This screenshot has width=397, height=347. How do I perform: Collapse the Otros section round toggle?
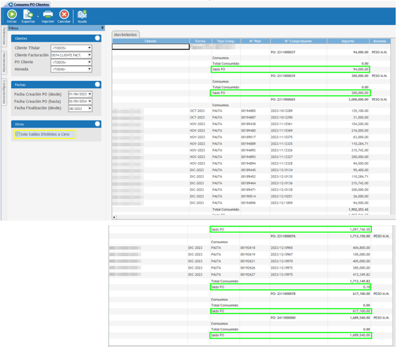point(98,124)
